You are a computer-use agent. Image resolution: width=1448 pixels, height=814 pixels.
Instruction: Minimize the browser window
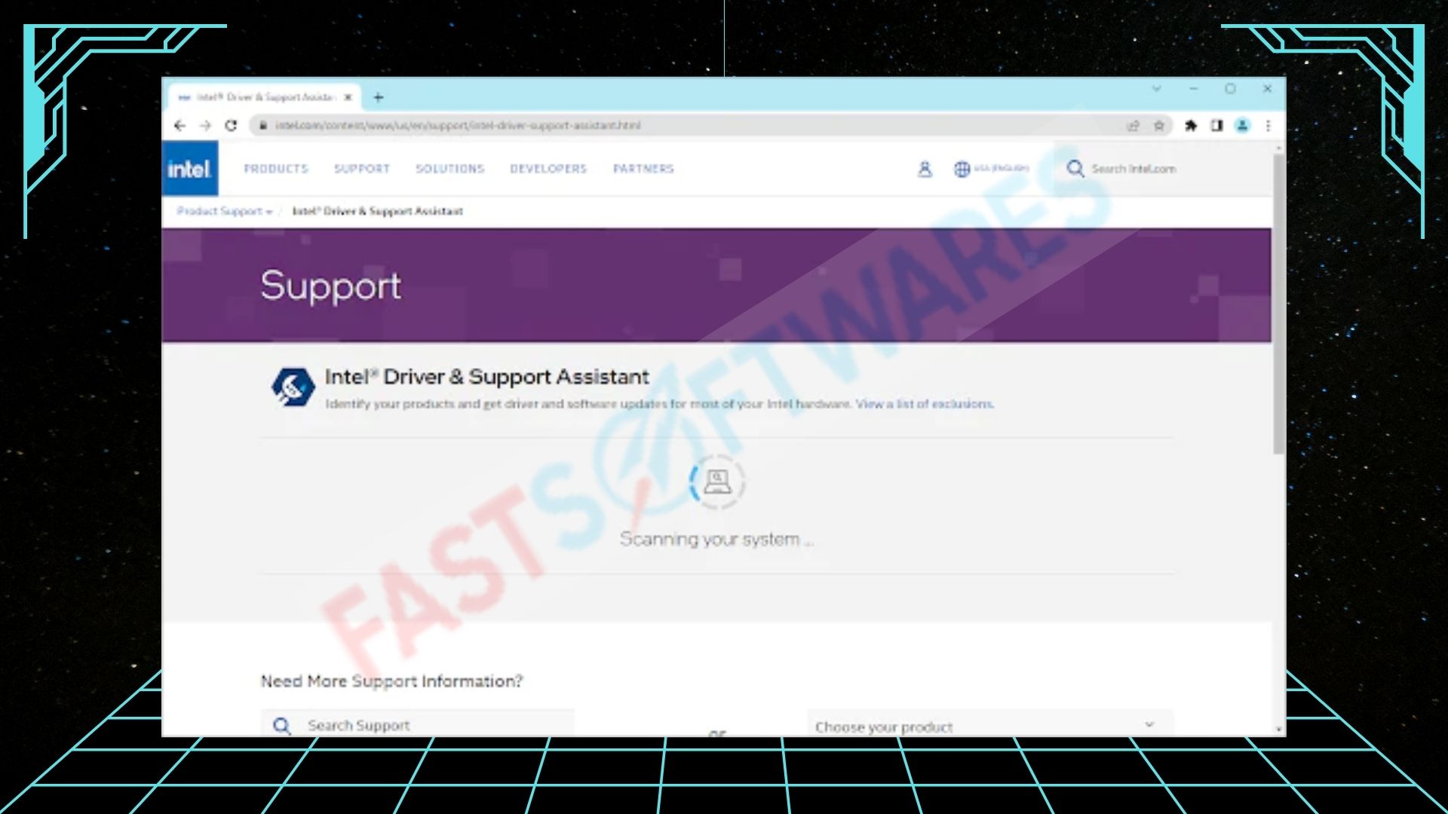click(x=1193, y=89)
